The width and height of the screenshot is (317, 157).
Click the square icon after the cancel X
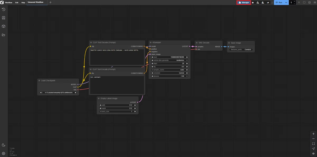click(304, 2)
